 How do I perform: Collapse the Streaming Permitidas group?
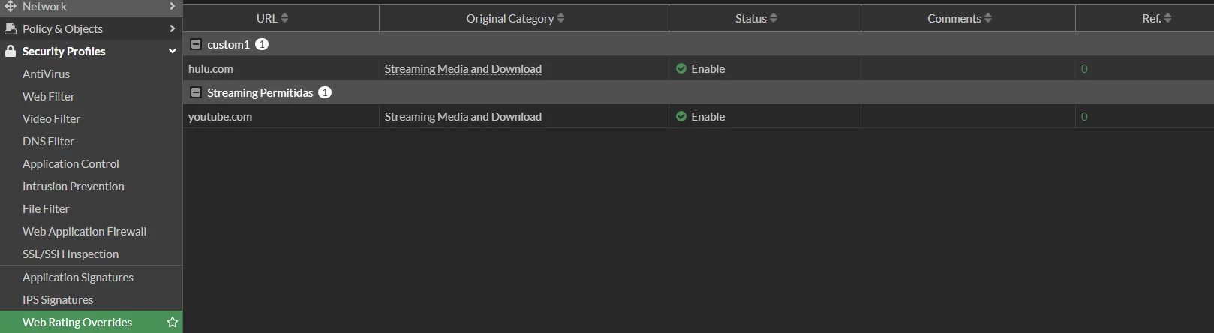[196, 92]
